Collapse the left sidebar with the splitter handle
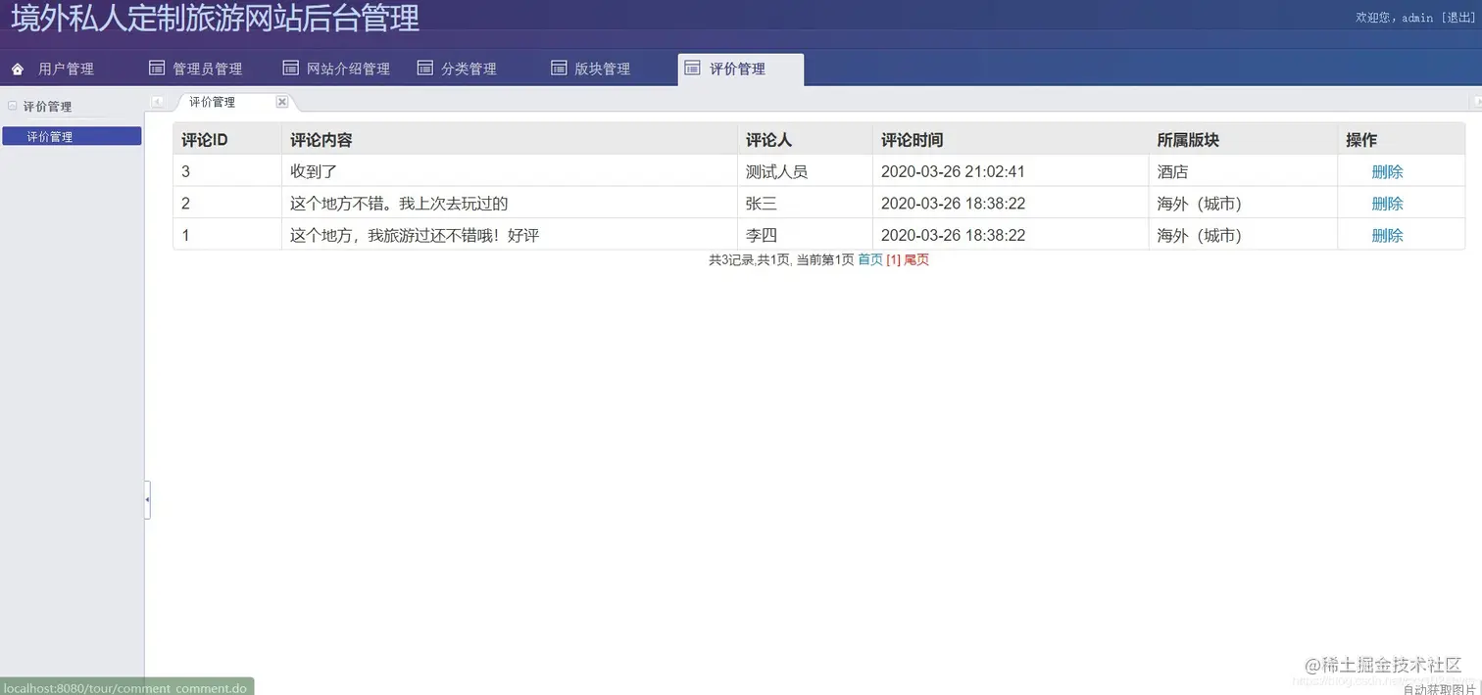This screenshot has width=1482, height=695. pos(147,500)
